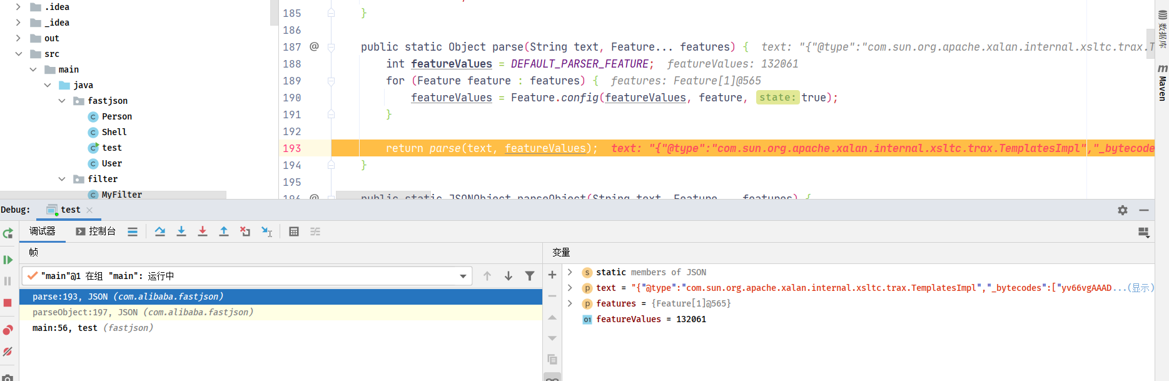Select featureValues = 132061 variable
The height and width of the screenshot is (381, 1169).
(651, 319)
